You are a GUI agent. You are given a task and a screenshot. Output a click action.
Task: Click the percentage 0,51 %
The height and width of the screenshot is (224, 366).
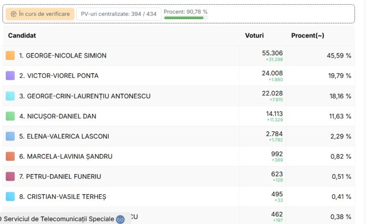[342, 176]
